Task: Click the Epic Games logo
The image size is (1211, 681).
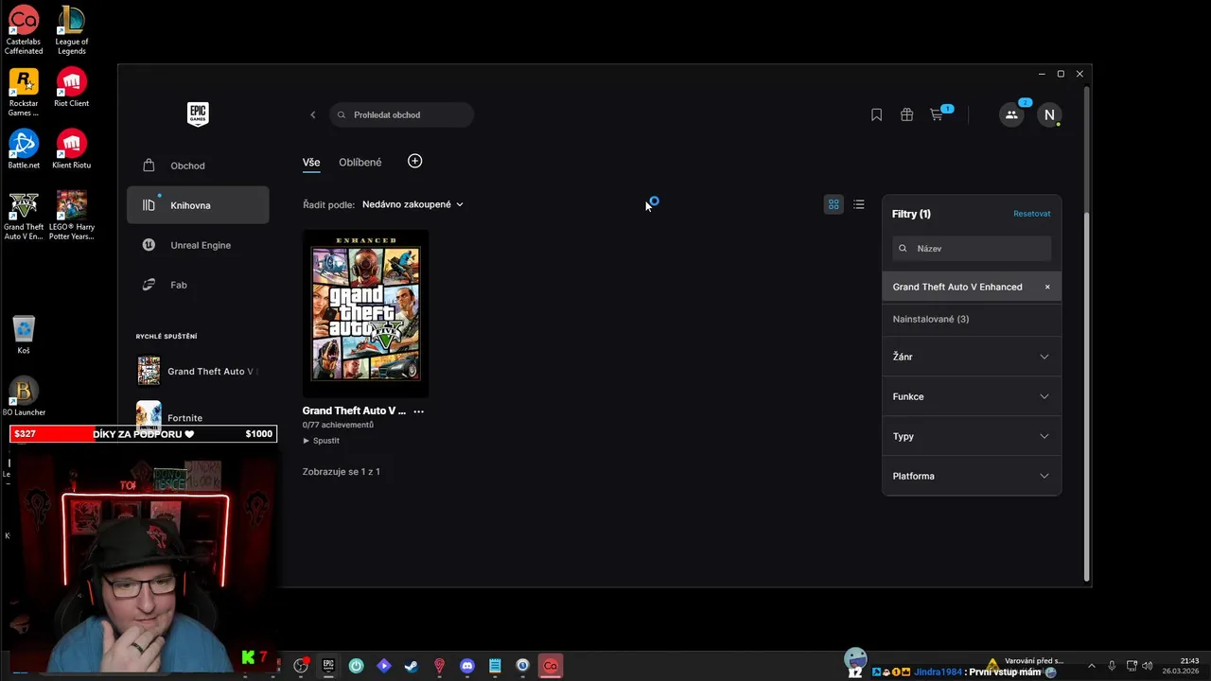Action: click(198, 114)
